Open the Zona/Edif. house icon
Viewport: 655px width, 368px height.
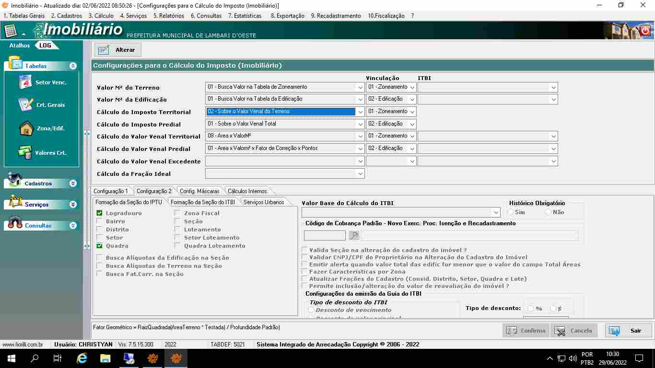(26, 128)
